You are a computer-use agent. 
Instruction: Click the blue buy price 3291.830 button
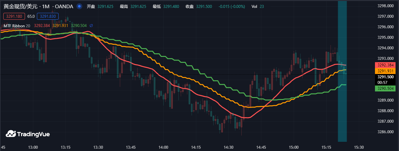point(48,16)
